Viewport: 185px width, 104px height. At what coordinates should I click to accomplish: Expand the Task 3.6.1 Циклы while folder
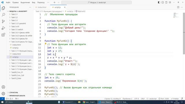[x=20, y=33]
